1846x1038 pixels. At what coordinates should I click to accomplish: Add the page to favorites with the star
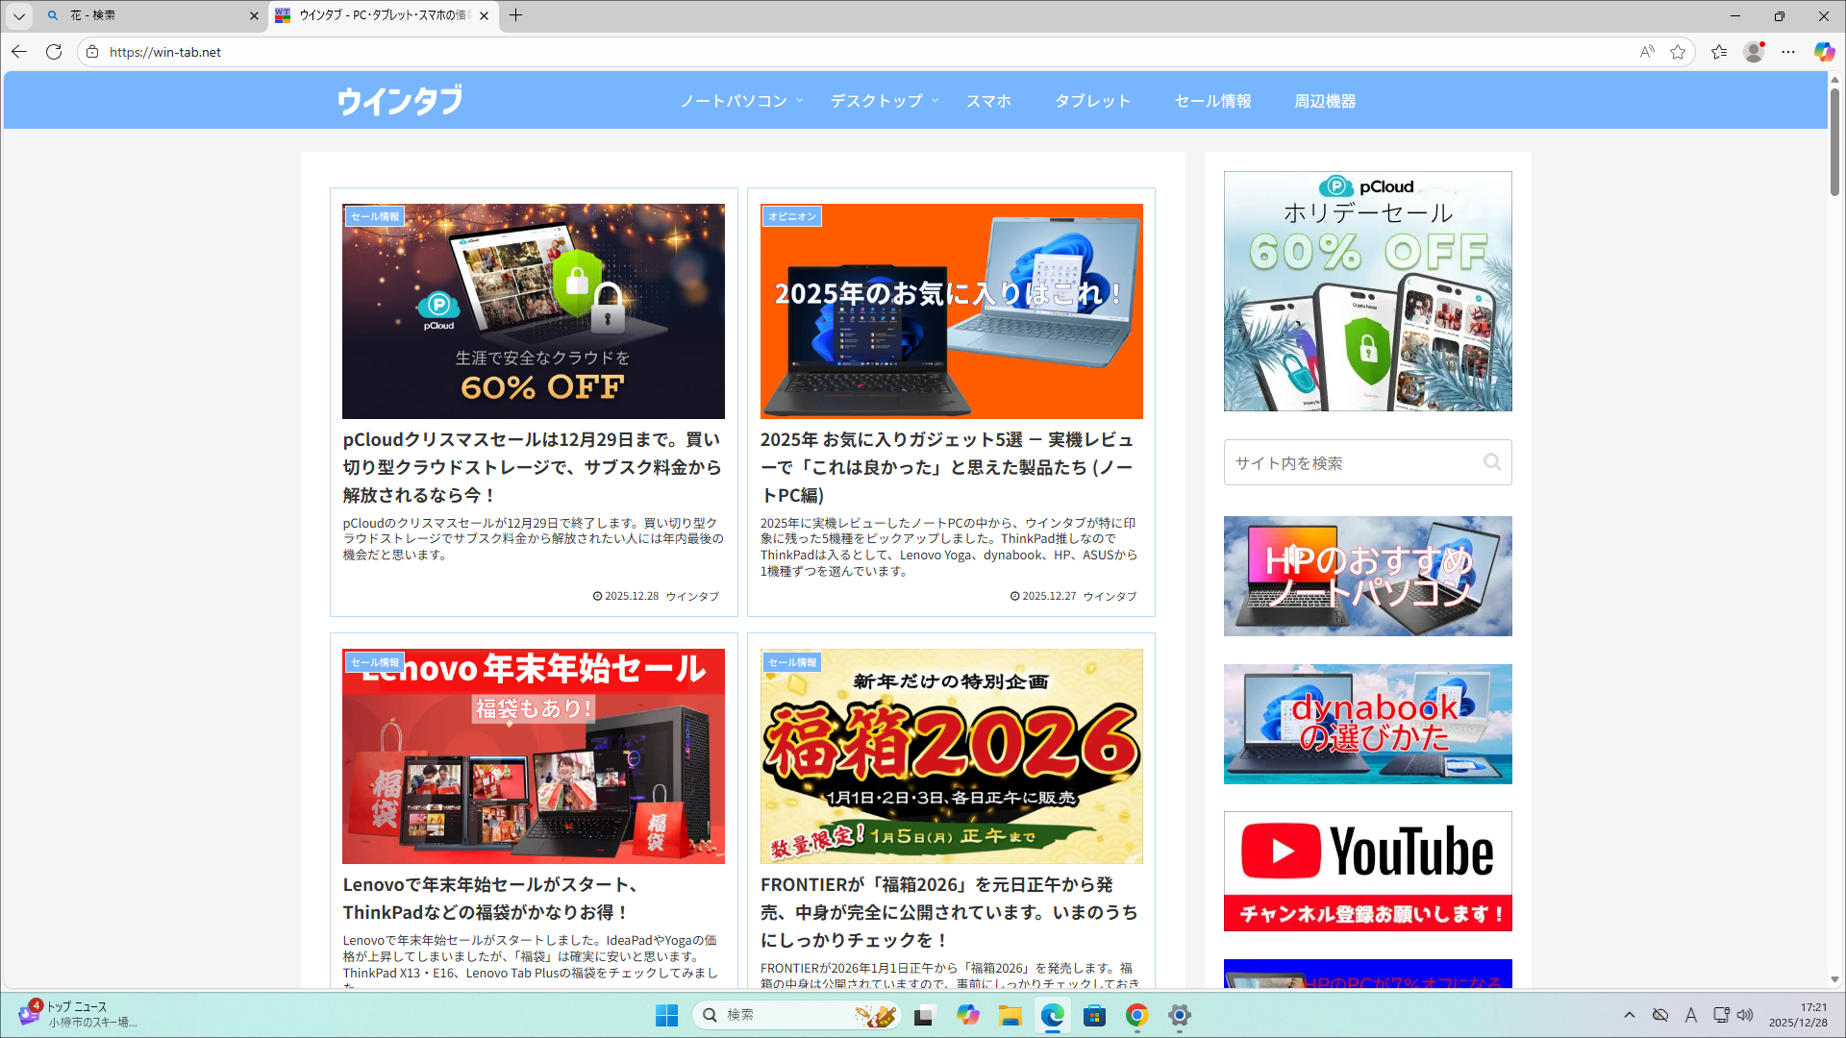pos(1680,52)
